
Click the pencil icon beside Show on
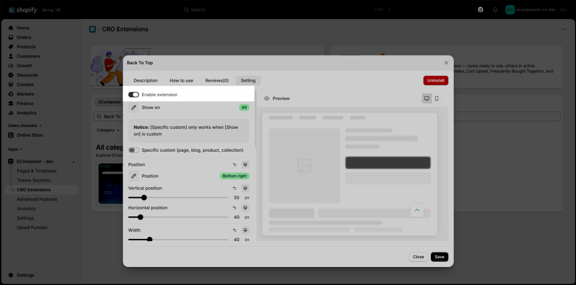(134, 107)
